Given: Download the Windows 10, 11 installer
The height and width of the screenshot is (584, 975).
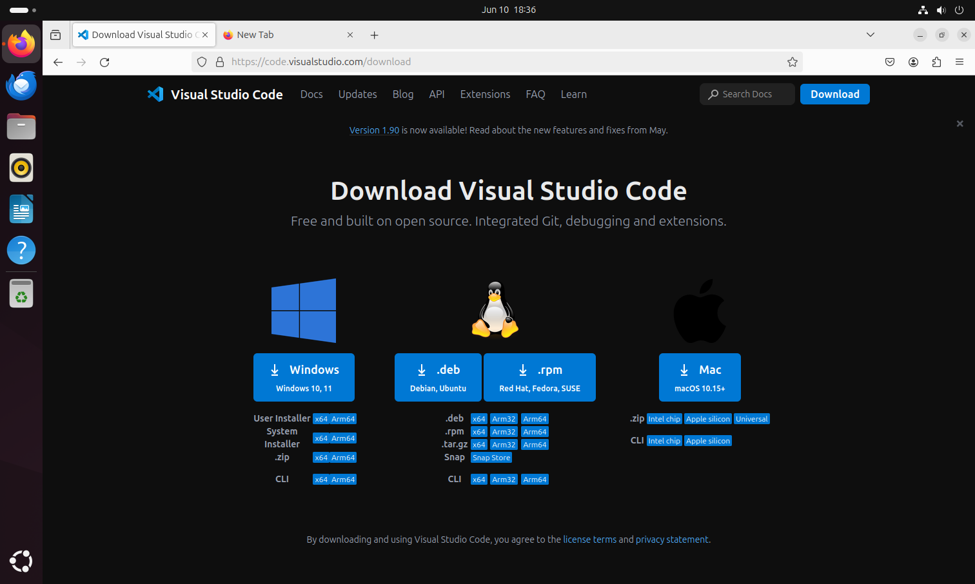Looking at the screenshot, I should pos(304,377).
